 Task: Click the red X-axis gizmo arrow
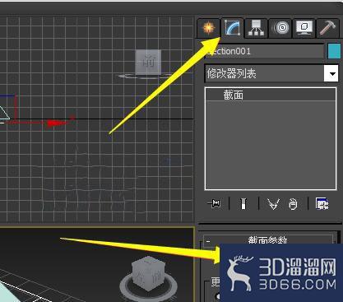click(57, 123)
